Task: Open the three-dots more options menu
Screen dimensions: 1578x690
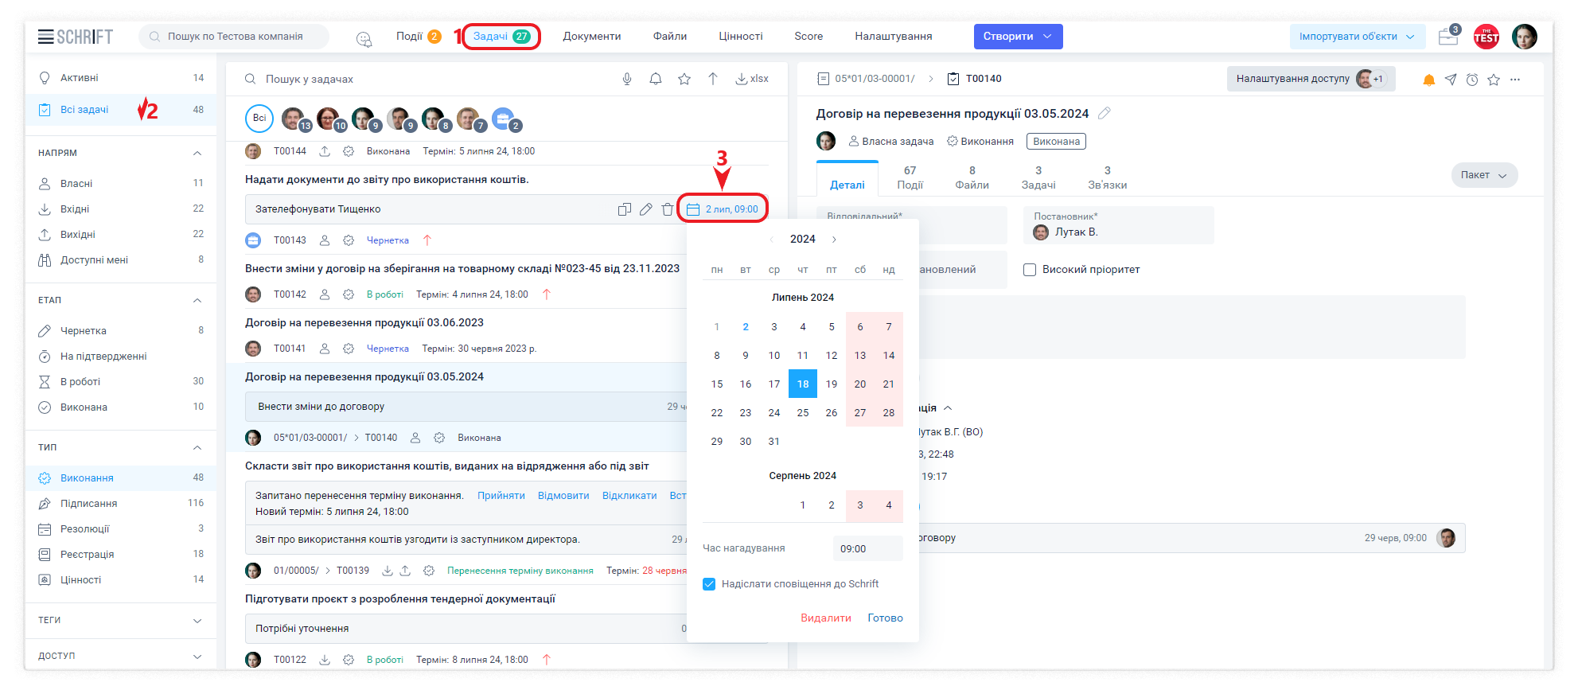Action: [x=1515, y=80]
